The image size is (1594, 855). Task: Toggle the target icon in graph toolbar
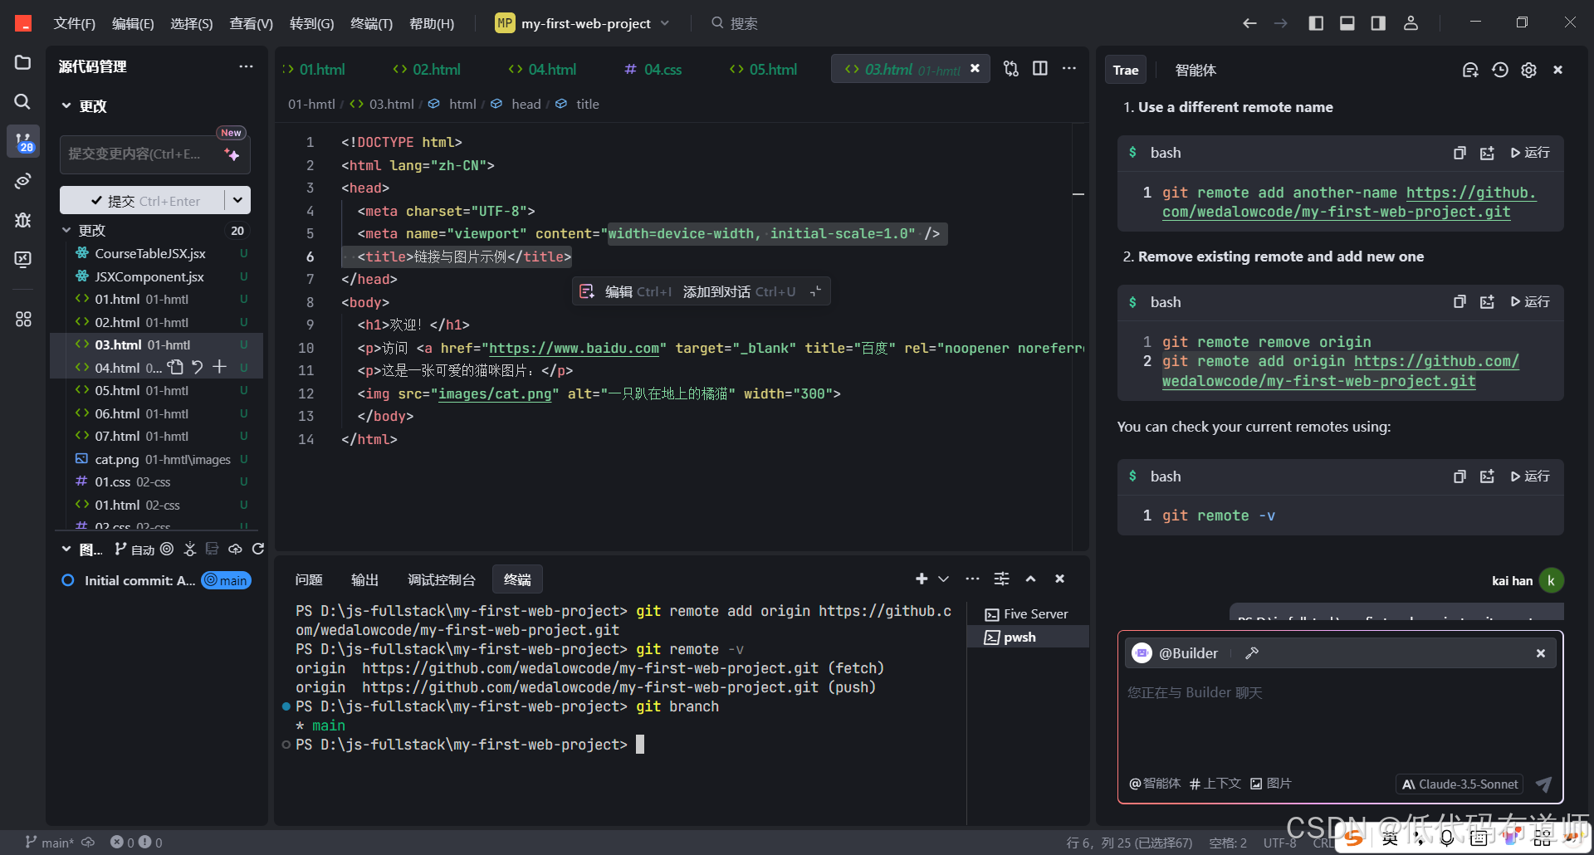pos(167,549)
